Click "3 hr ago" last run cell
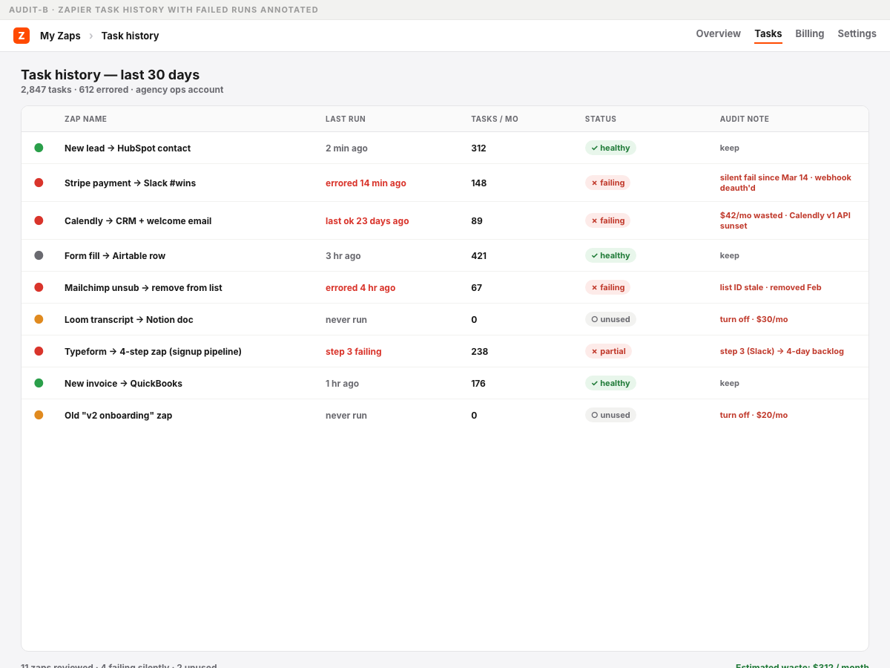 point(343,255)
